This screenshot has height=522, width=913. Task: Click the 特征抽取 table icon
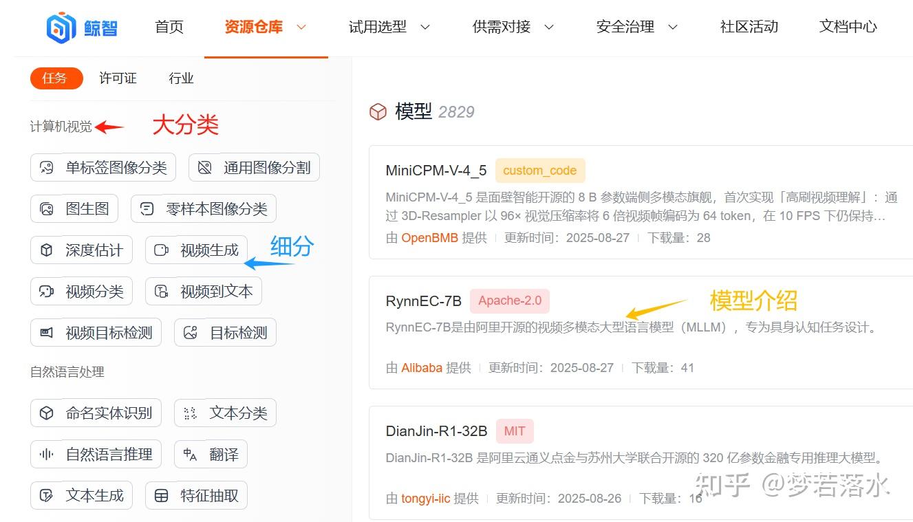click(x=162, y=496)
